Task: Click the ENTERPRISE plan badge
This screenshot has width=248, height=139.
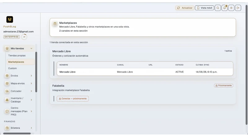Action: pyautogui.click(x=11, y=37)
